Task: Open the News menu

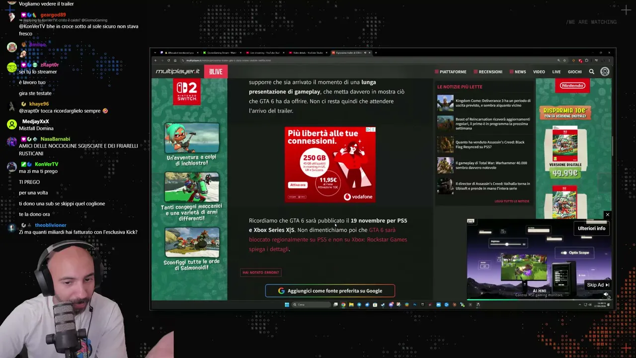Action: coord(517,72)
